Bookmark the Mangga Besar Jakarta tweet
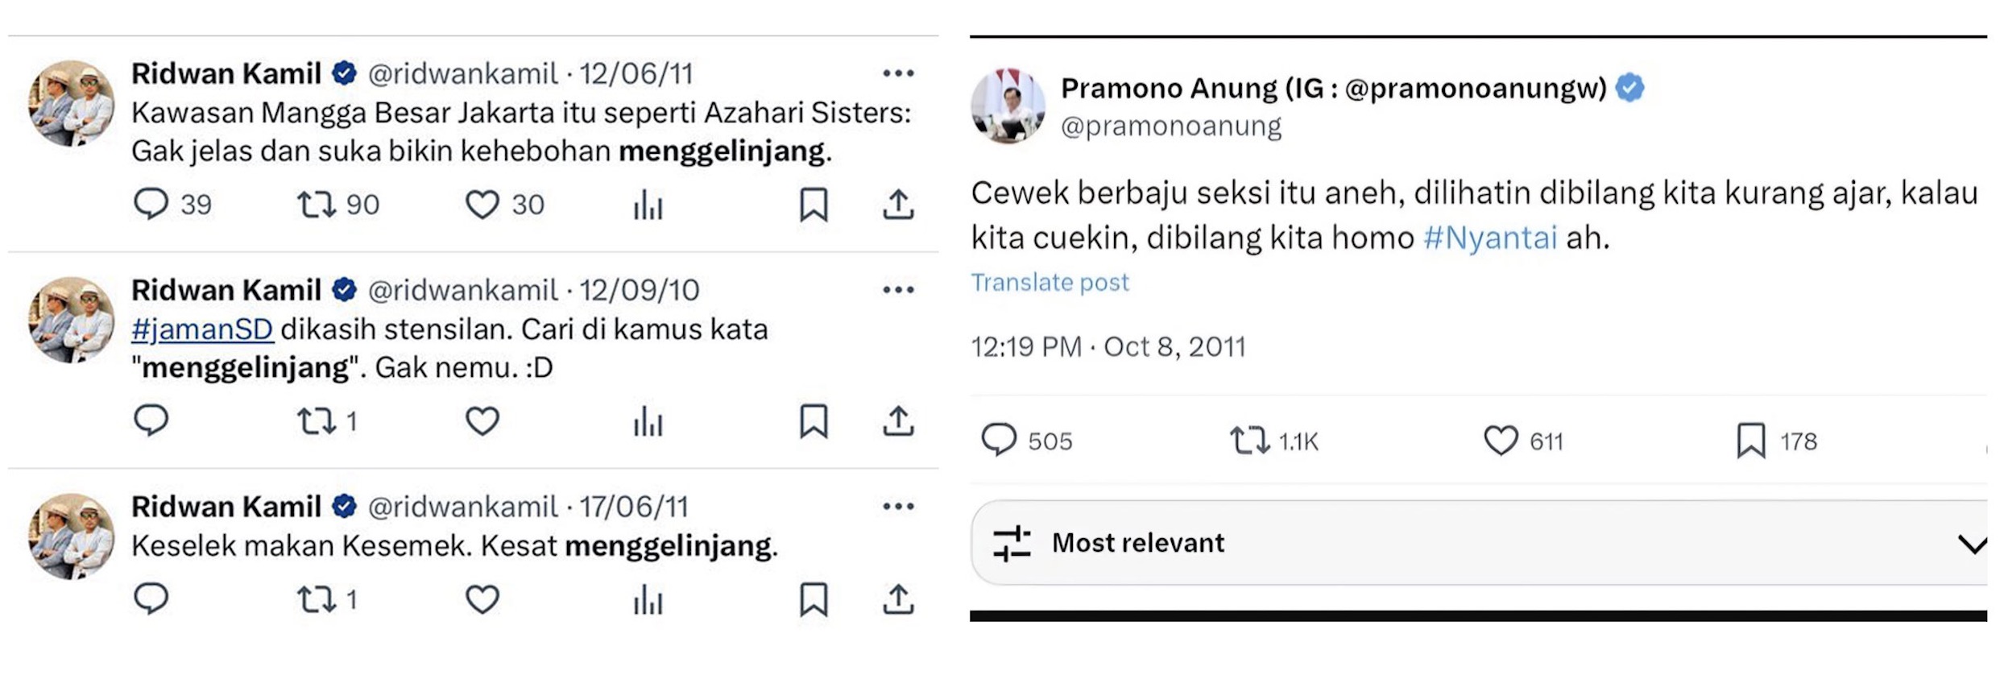 pos(814,205)
